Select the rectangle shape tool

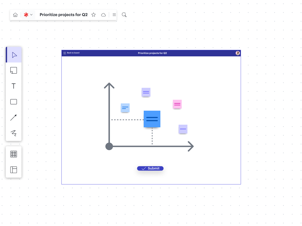pos(14,102)
